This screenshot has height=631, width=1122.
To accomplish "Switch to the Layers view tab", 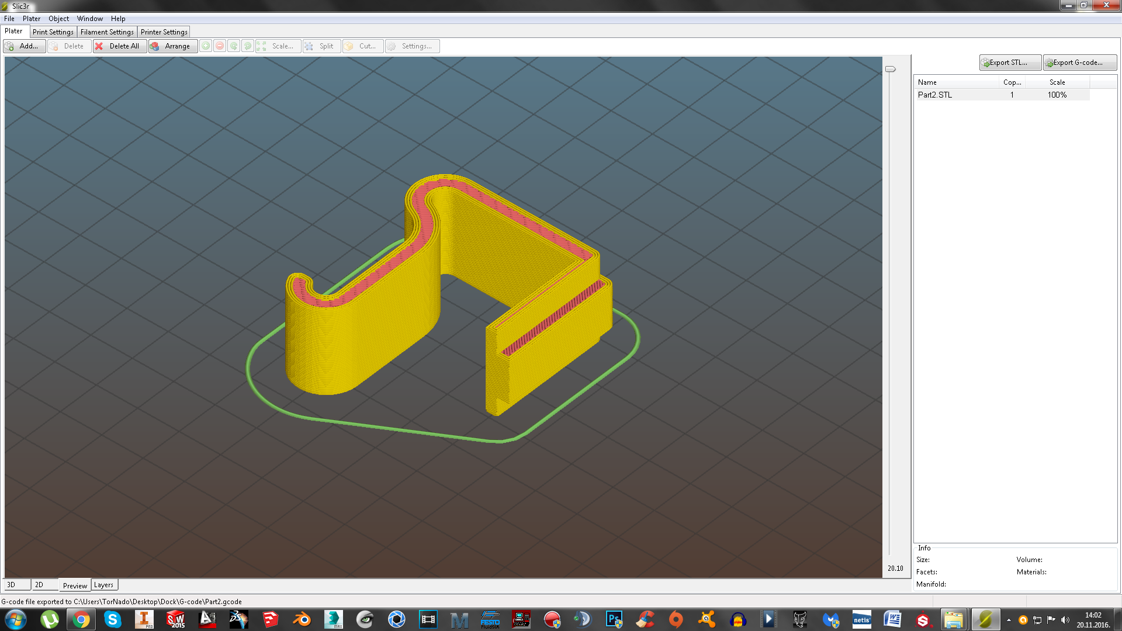I will coord(104,585).
